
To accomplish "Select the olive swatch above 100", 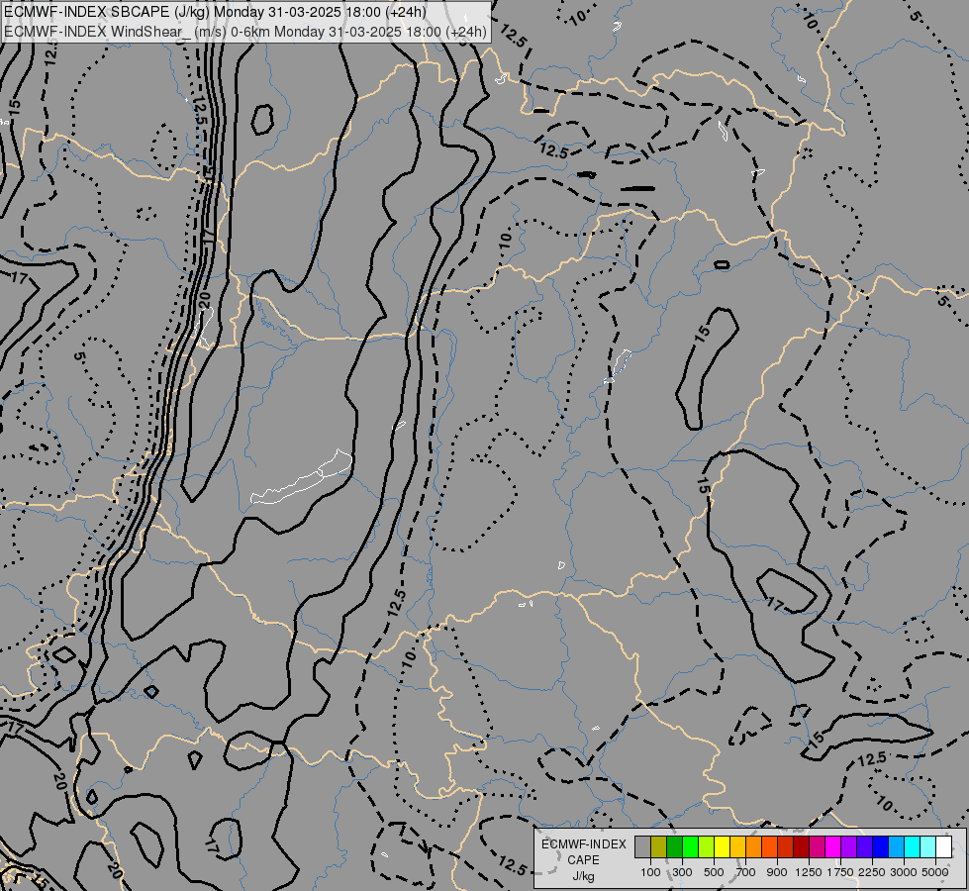I will [x=659, y=846].
